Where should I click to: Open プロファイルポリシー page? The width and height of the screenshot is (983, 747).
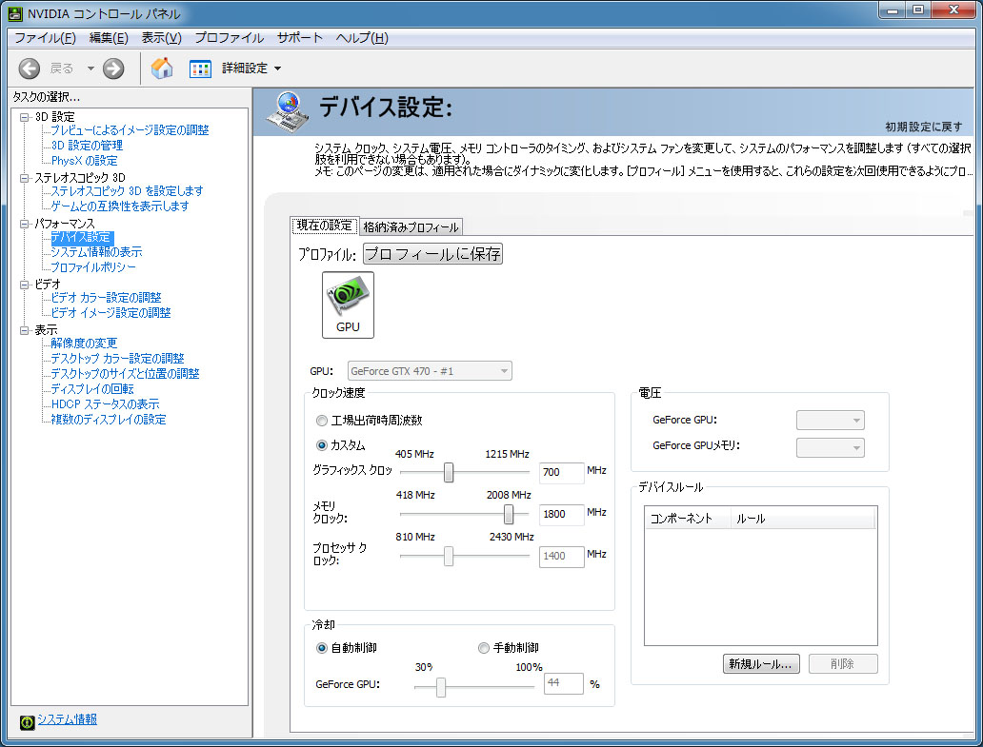pos(93,267)
